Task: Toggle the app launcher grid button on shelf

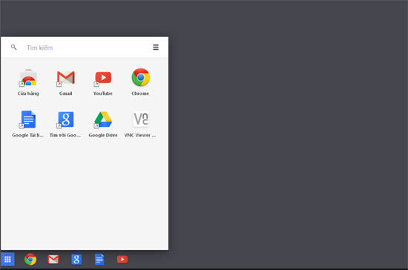Action: pos(7,260)
